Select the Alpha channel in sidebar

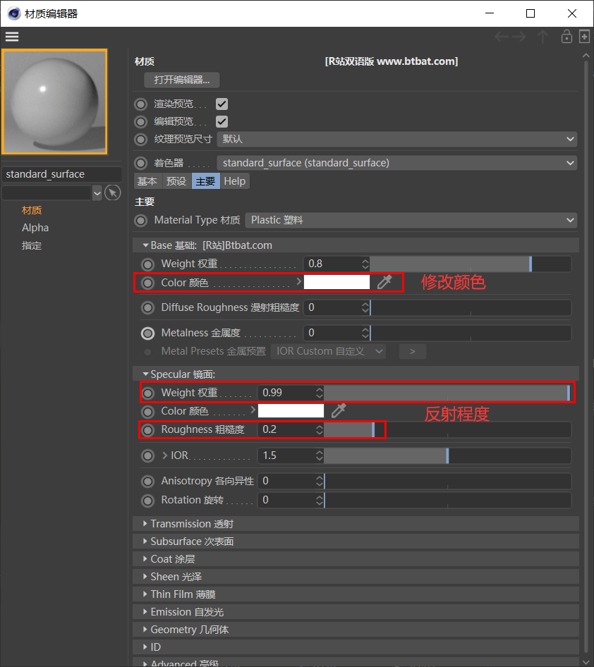click(35, 228)
